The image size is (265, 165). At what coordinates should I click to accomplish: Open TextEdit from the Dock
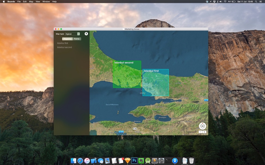[114, 161]
